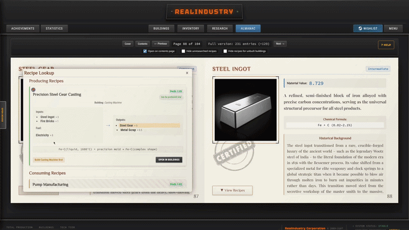Click the Steam icon on Wishlist button
This screenshot has height=230, width=409.
click(360, 29)
